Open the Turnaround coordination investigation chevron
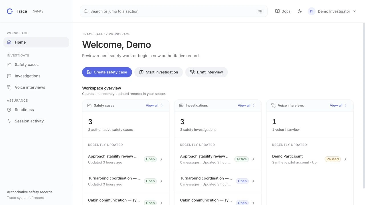365x205 pixels. (253, 181)
